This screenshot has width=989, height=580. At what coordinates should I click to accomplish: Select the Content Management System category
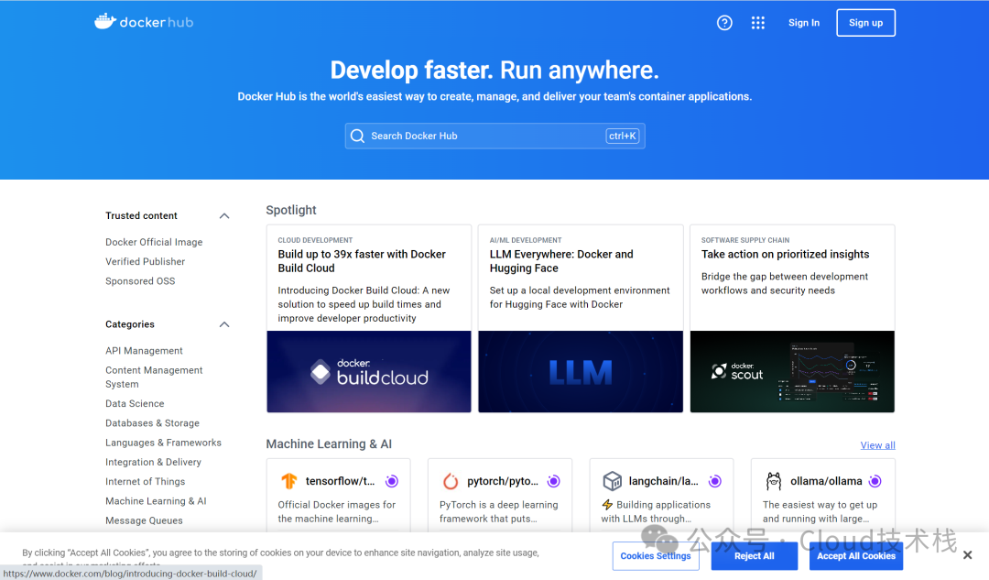click(x=154, y=377)
